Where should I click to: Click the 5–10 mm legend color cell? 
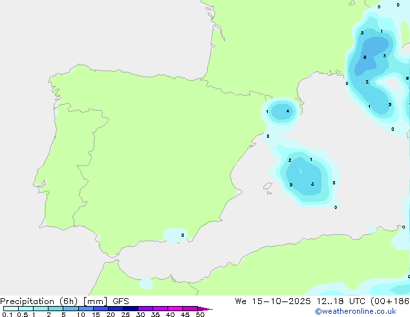coord(70,309)
